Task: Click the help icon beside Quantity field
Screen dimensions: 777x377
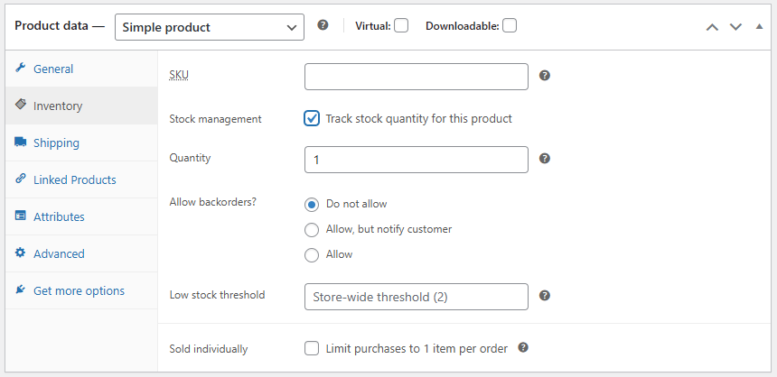Action: (545, 159)
